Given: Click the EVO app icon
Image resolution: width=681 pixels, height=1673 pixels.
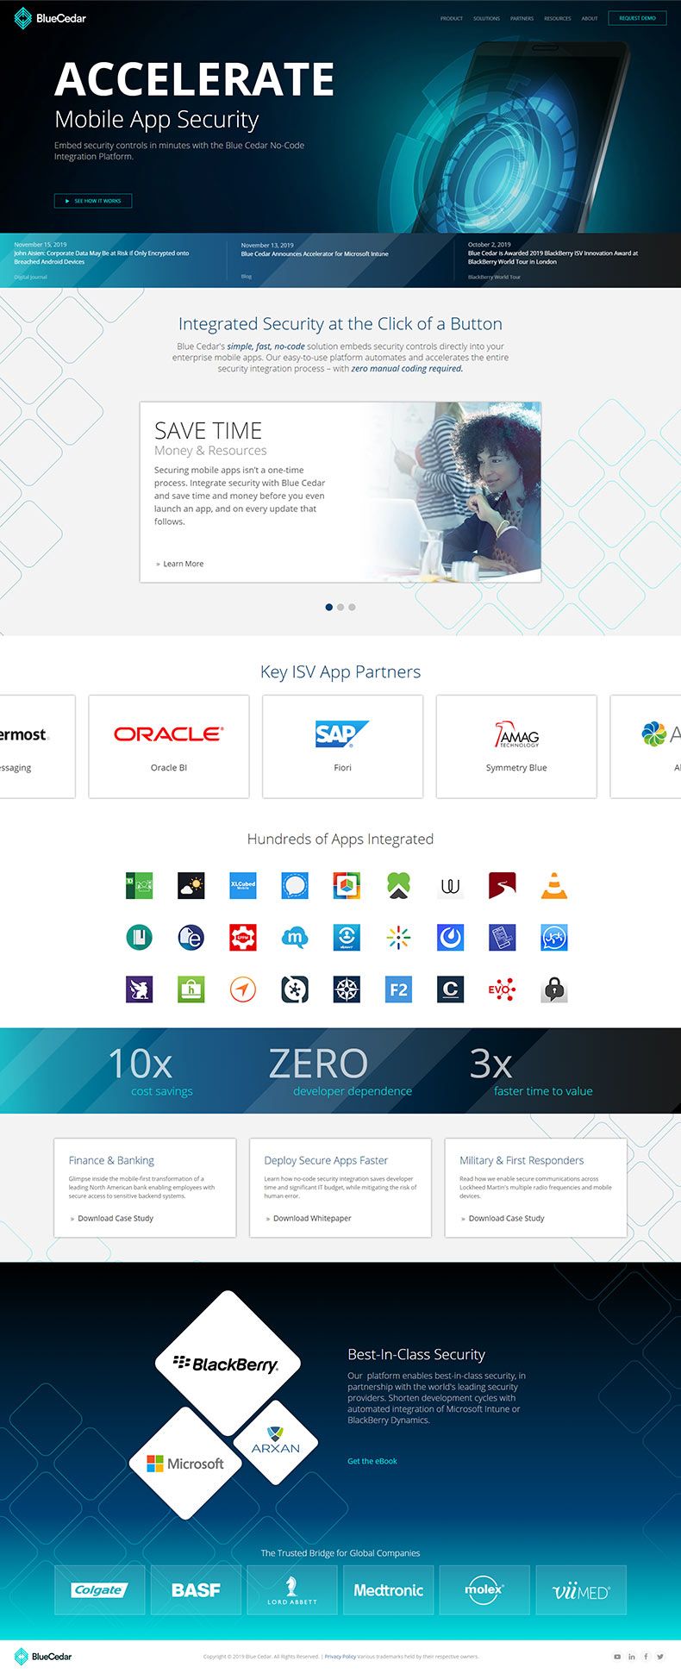Looking at the screenshot, I should point(502,989).
